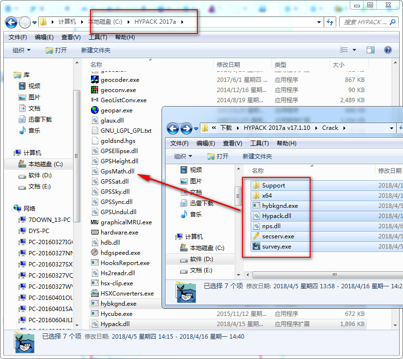403x359 pixels.
Task: Click the geocoder.exe file icon
Action: tap(95, 80)
